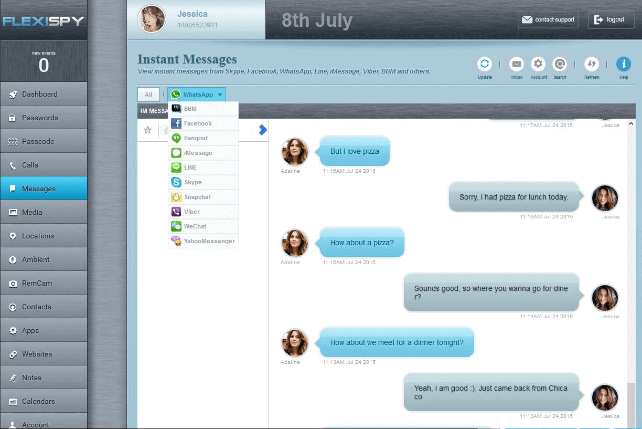Screen dimensions: 642x429
Task: Click the chat scrollbar up arrow
Action: [x=631, y=123]
